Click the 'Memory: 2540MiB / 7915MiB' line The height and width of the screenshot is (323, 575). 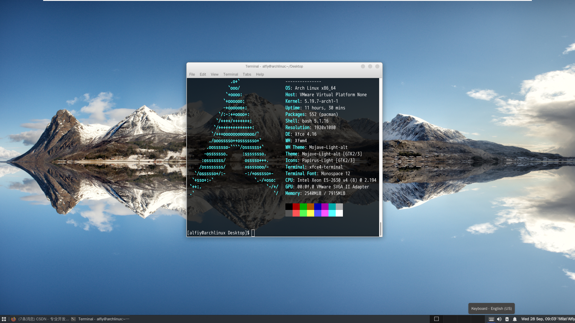[x=315, y=193]
